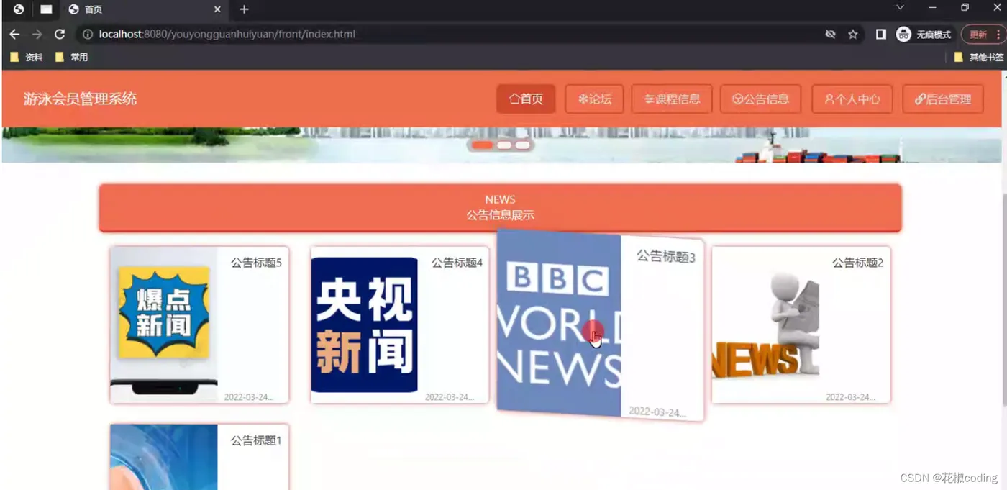Open the tab search chevron

(900, 7)
